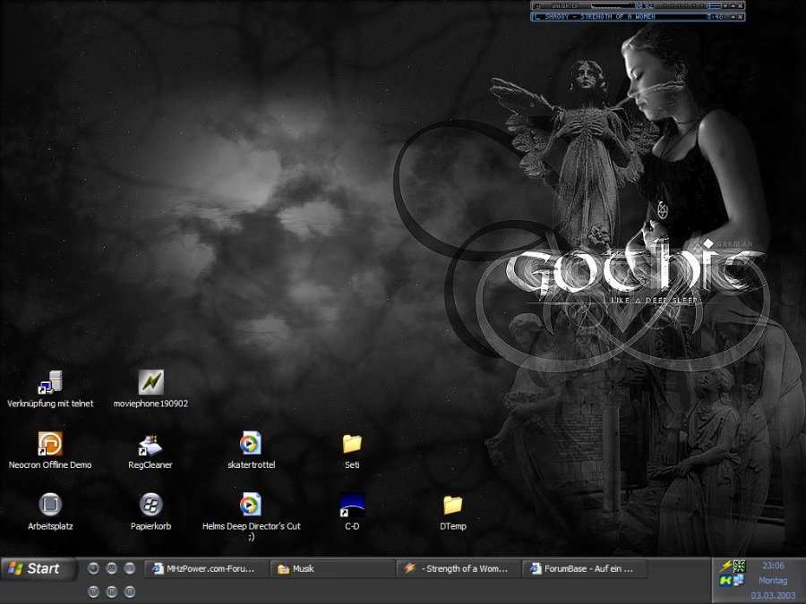Select the Papierkorb recycle bin icon
This screenshot has height=604, width=806.
pos(150,505)
